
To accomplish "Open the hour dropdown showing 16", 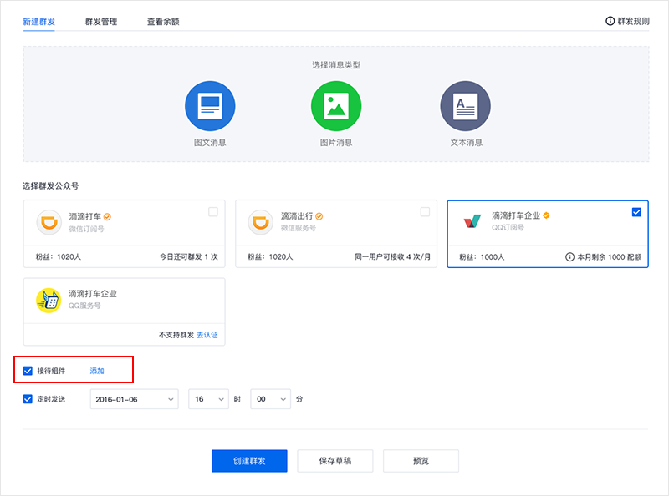I will tap(208, 399).
